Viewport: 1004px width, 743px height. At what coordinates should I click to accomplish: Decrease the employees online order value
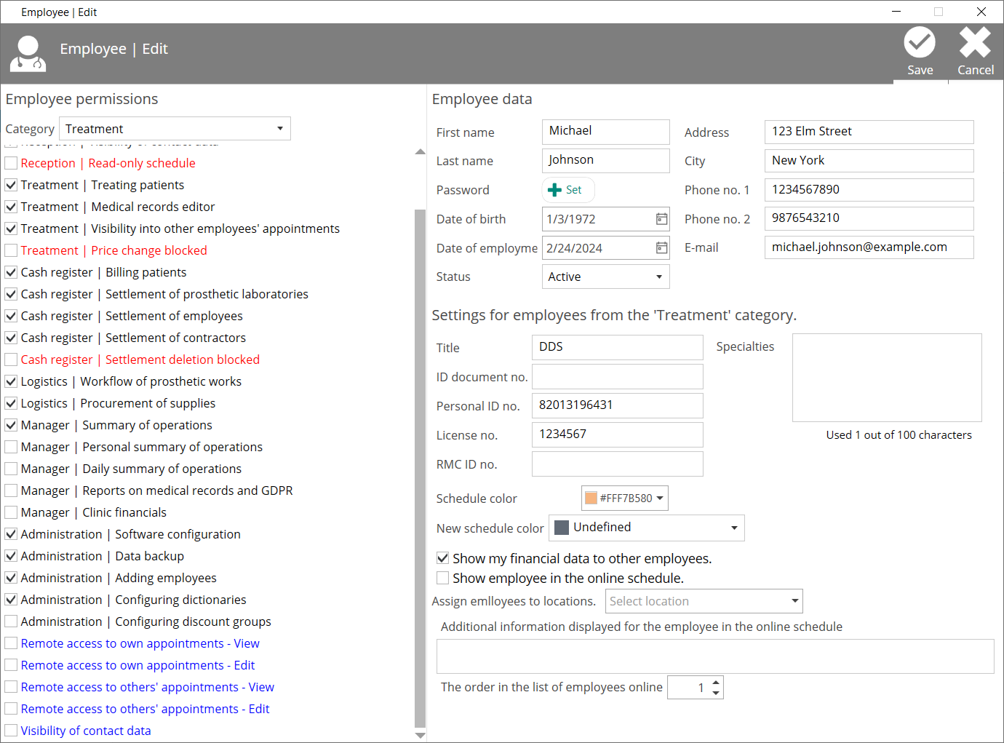(x=716, y=693)
